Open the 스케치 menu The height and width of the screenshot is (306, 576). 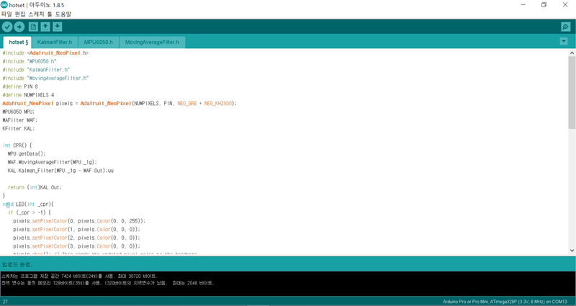click(37, 14)
